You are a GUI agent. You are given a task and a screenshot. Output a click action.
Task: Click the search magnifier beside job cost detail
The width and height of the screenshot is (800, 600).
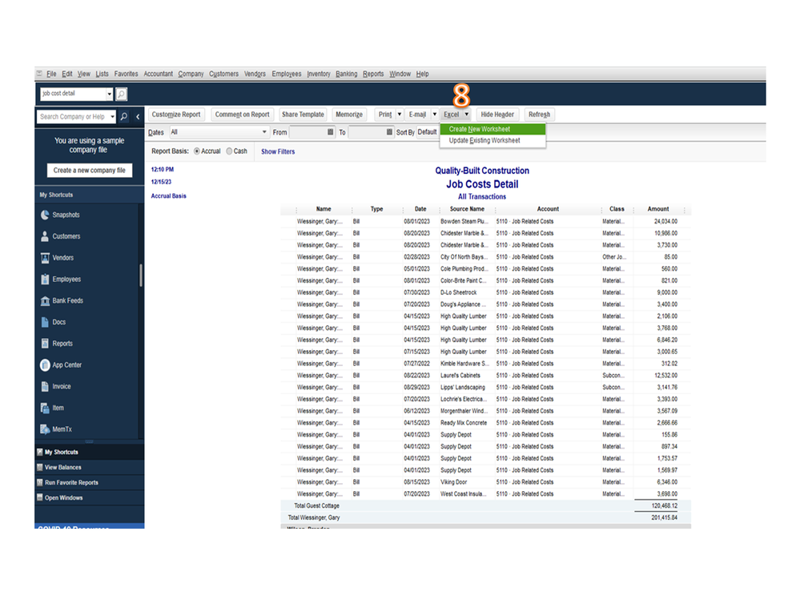tap(122, 94)
